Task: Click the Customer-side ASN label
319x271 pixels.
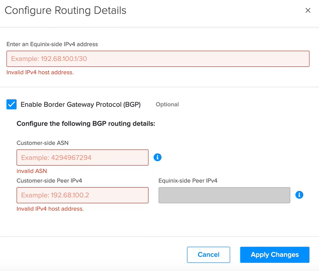Action: (x=43, y=143)
